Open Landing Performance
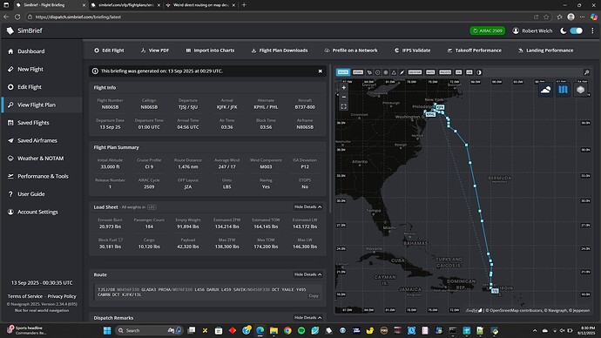Image resolution: width=601 pixels, height=338 pixels. click(546, 51)
